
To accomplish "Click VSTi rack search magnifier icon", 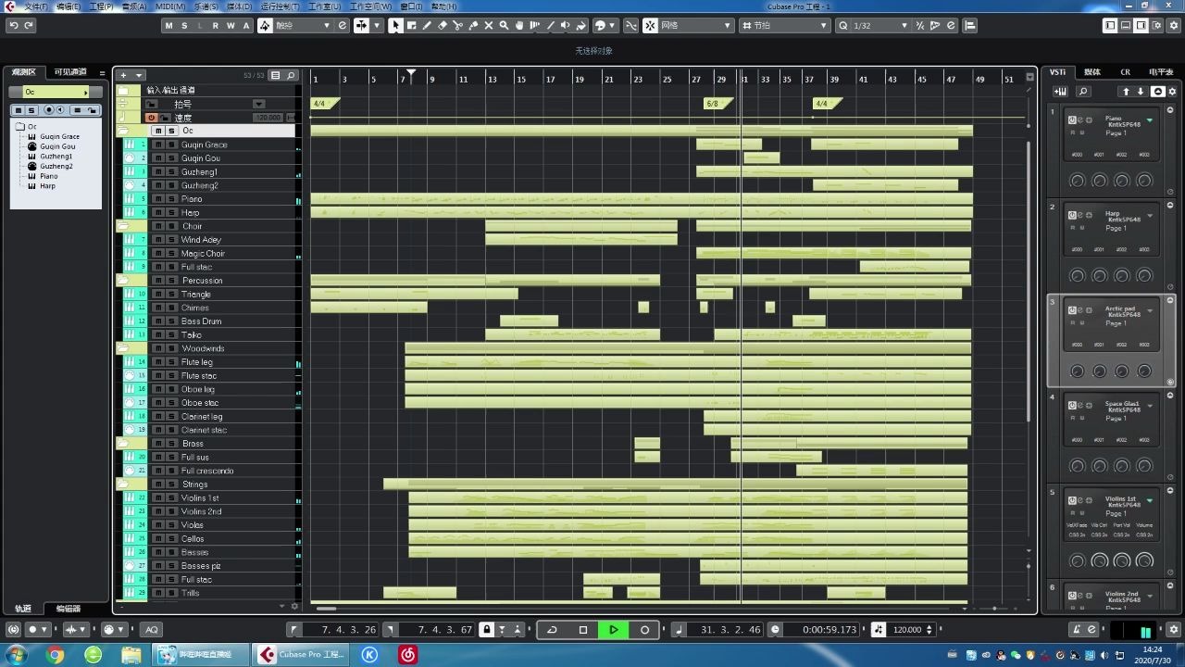I will 1083,92.
